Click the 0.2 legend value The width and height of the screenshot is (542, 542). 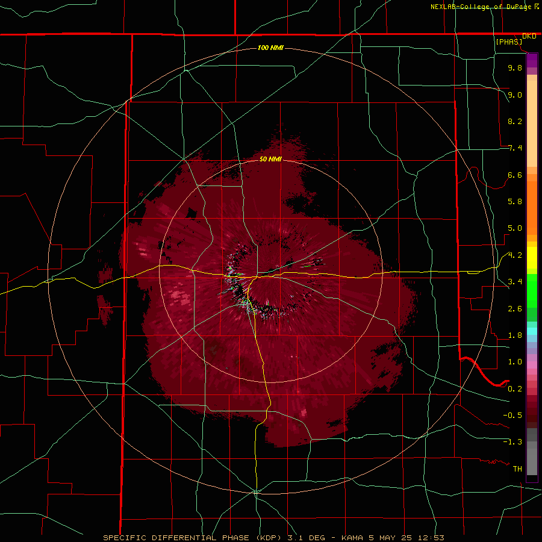point(515,389)
